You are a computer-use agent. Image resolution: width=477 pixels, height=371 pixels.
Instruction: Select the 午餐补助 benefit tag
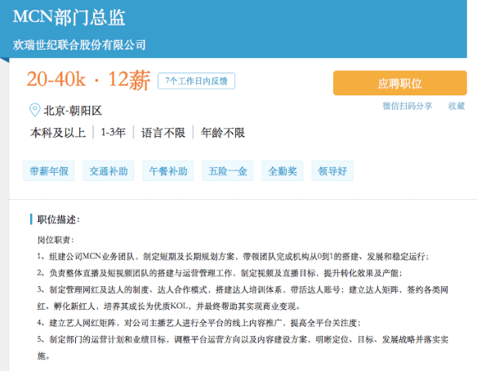pos(168,171)
